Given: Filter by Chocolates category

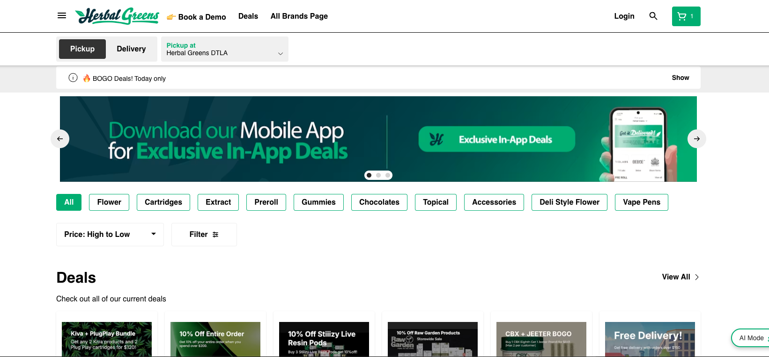Looking at the screenshot, I should (379, 202).
